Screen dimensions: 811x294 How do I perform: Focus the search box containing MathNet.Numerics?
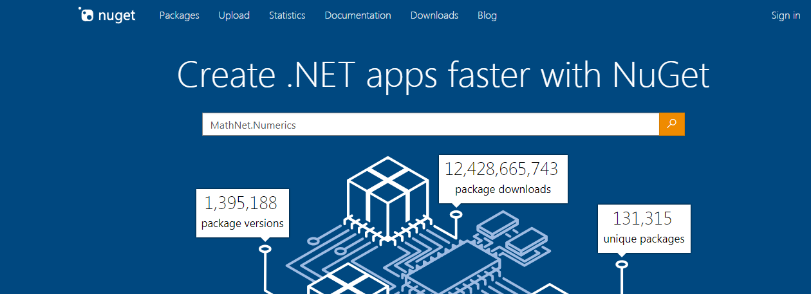click(x=431, y=125)
